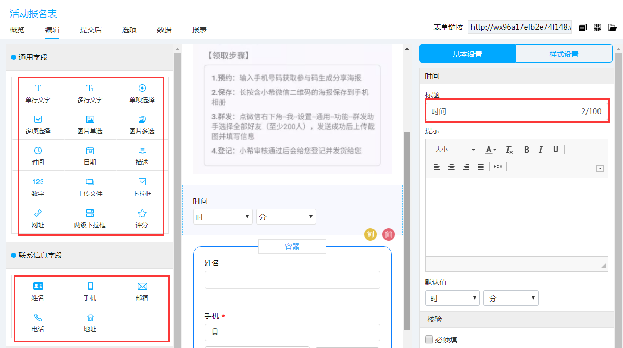
Task: Align hint text right
Action: 466,167
